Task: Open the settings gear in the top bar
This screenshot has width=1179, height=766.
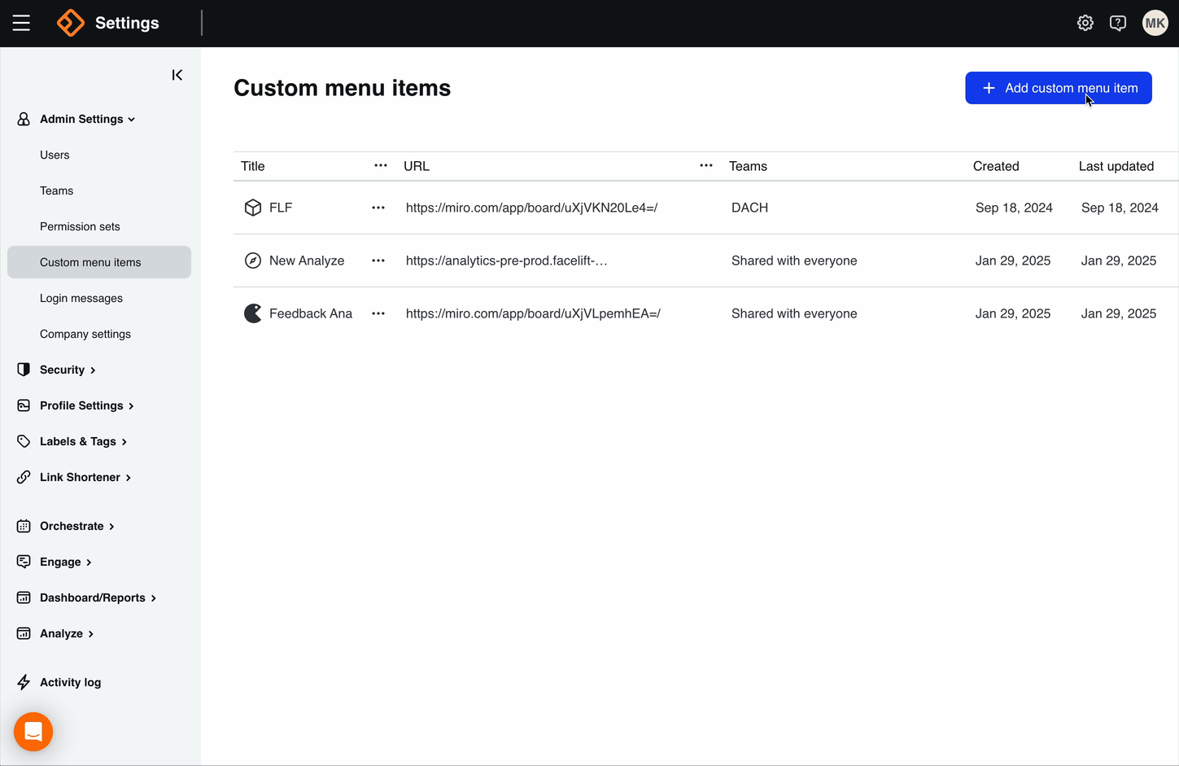Action: coord(1085,23)
